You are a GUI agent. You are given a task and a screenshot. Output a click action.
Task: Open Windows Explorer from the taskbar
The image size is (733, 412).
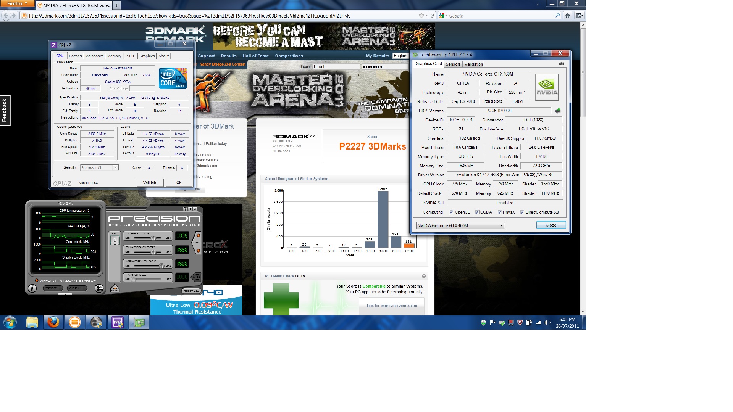click(32, 322)
